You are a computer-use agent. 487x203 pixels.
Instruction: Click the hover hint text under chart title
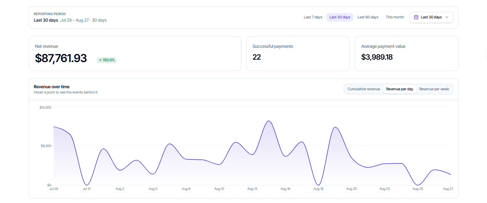pyautogui.click(x=66, y=92)
